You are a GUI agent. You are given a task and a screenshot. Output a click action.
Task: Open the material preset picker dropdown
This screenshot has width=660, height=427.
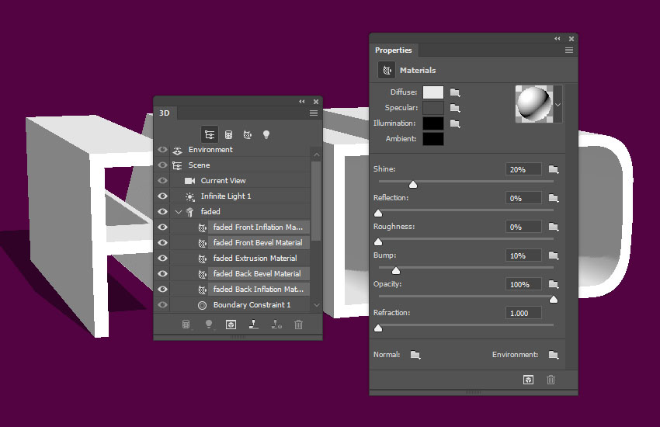click(558, 103)
